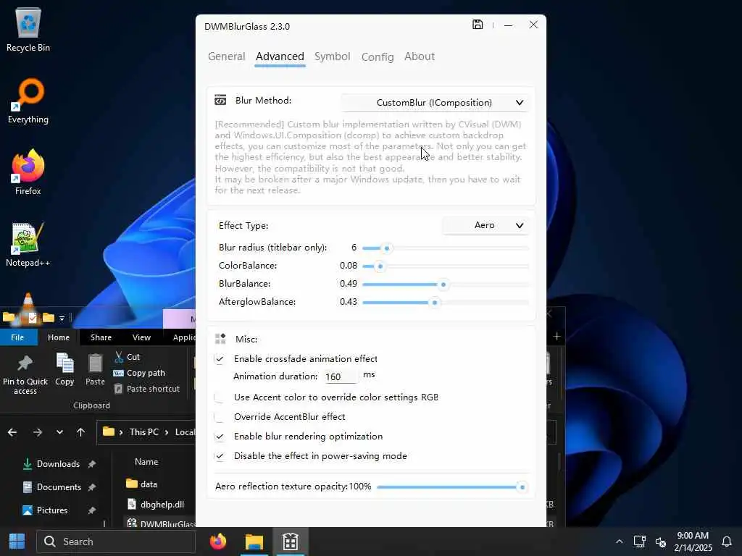Open the Symbol tab

point(332,56)
